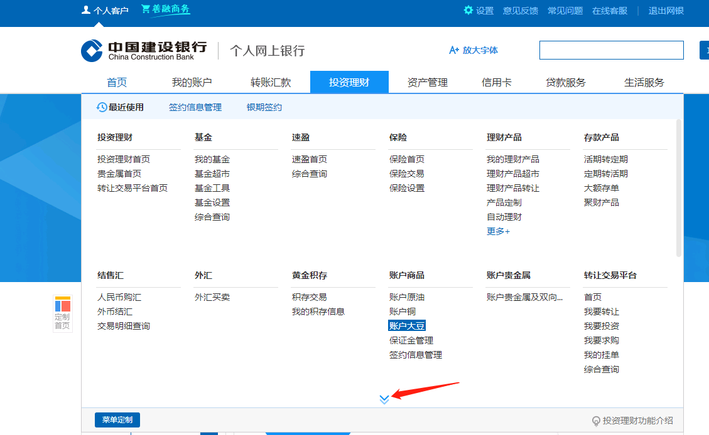The width and height of the screenshot is (709, 435).
Task: Switch to 我的账户 tab
Action: tap(192, 82)
